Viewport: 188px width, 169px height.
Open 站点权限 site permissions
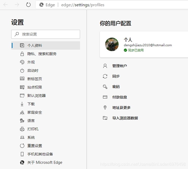click(35, 87)
